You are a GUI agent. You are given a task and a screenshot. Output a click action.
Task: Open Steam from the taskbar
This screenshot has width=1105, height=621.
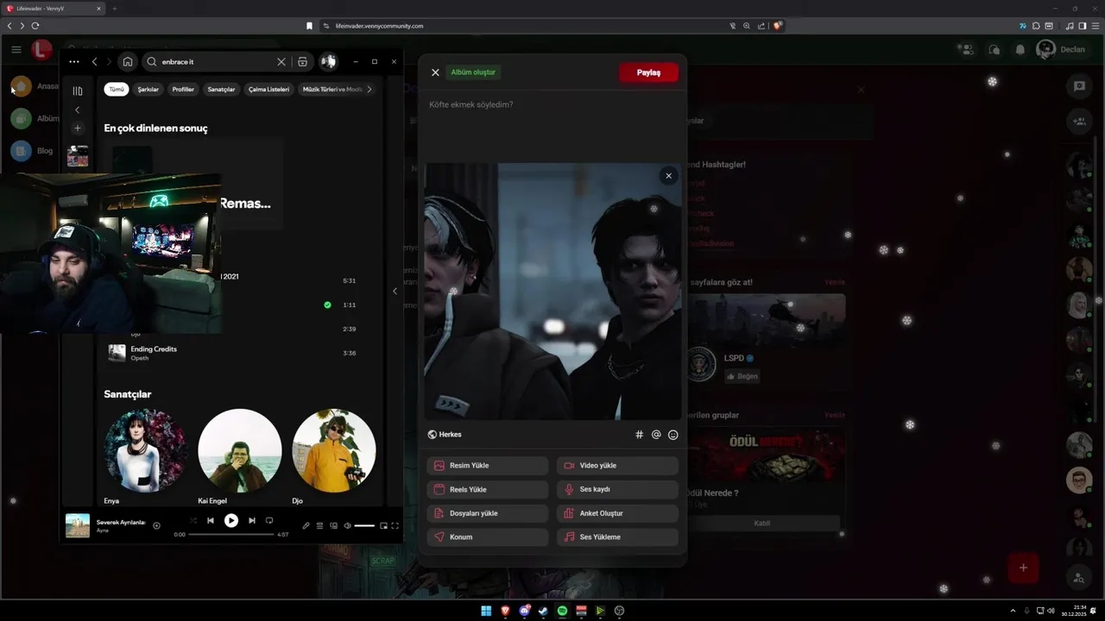pos(543,611)
